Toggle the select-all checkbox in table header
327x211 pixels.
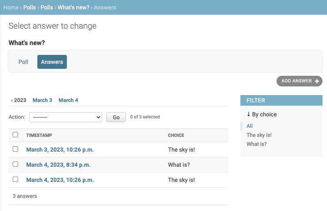coord(16,135)
